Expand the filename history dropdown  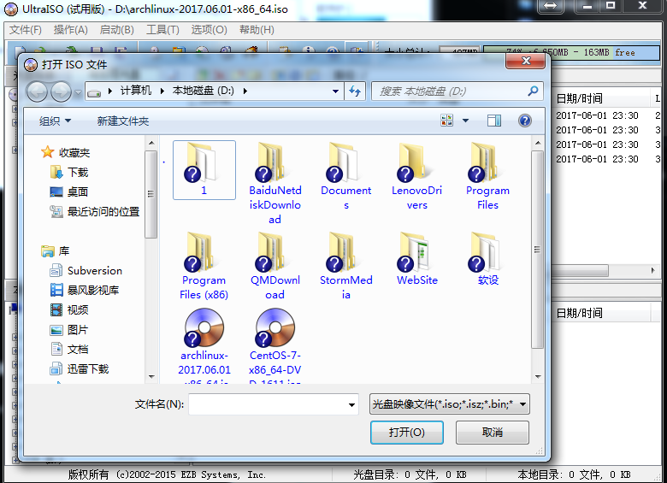351,404
